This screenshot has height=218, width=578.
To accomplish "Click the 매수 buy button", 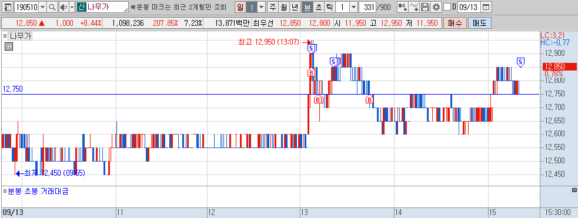I will click(x=455, y=23).
